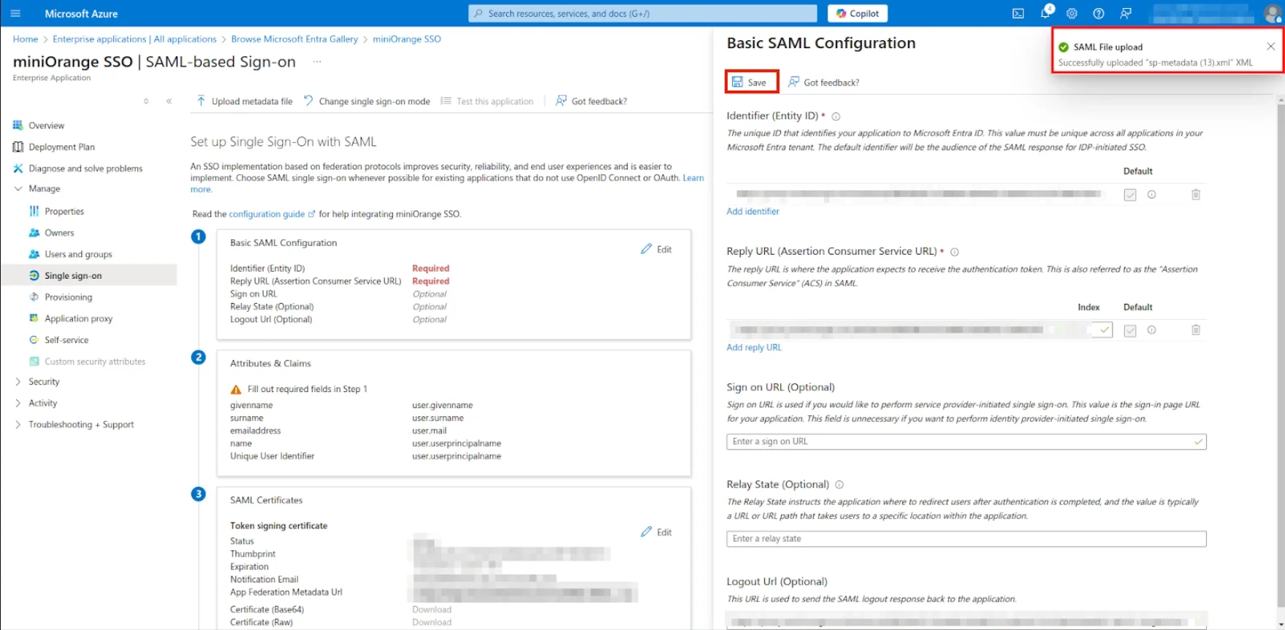The image size is (1285, 630).
Task: Expand the Troubleshooting + Support section
Action: pos(18,425)
